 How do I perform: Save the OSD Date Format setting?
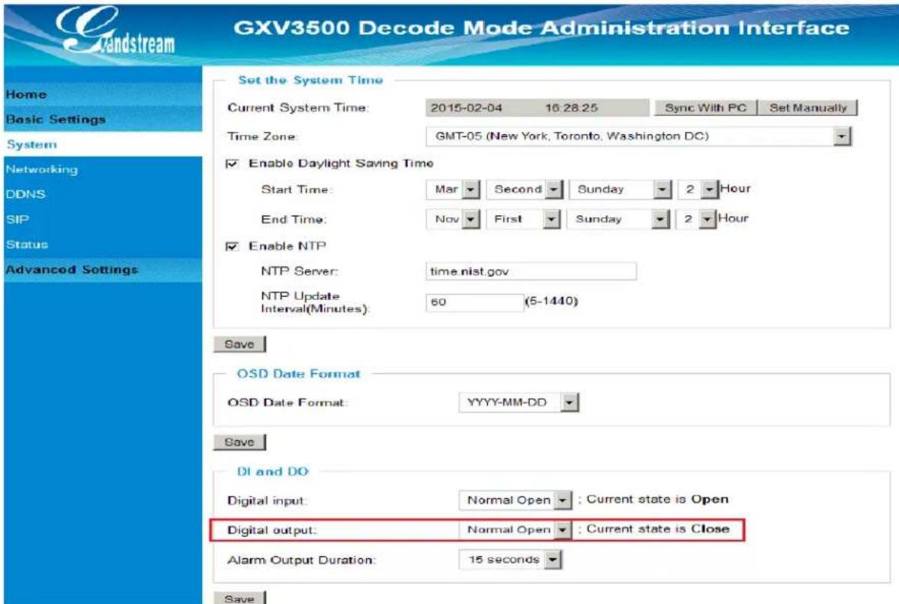tap(239, 442)
